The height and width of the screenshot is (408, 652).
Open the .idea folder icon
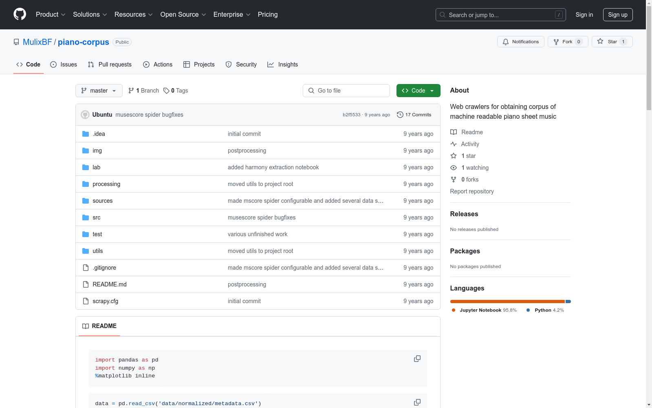tap(86, 134)
